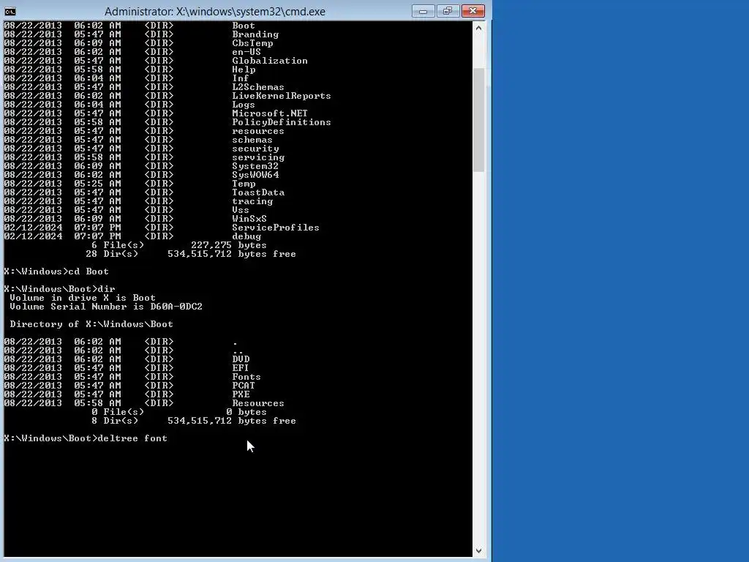Click the 'System32' directory entry
Viewport: 749px width, 562px height.
tap(255, 166)
